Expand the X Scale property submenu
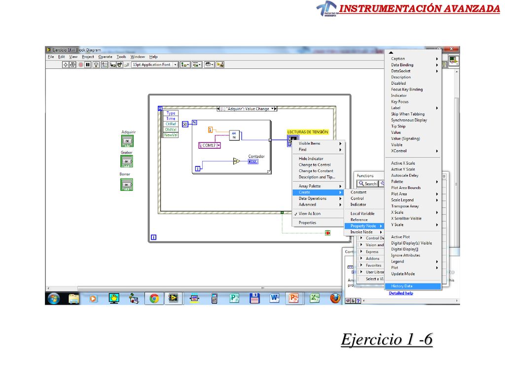The height and width of the screenshot is (378, 505). click(x=413, y=213)
